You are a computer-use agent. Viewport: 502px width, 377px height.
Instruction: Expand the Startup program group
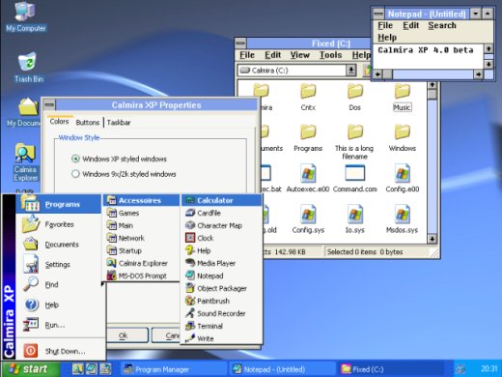coord(141,250)
